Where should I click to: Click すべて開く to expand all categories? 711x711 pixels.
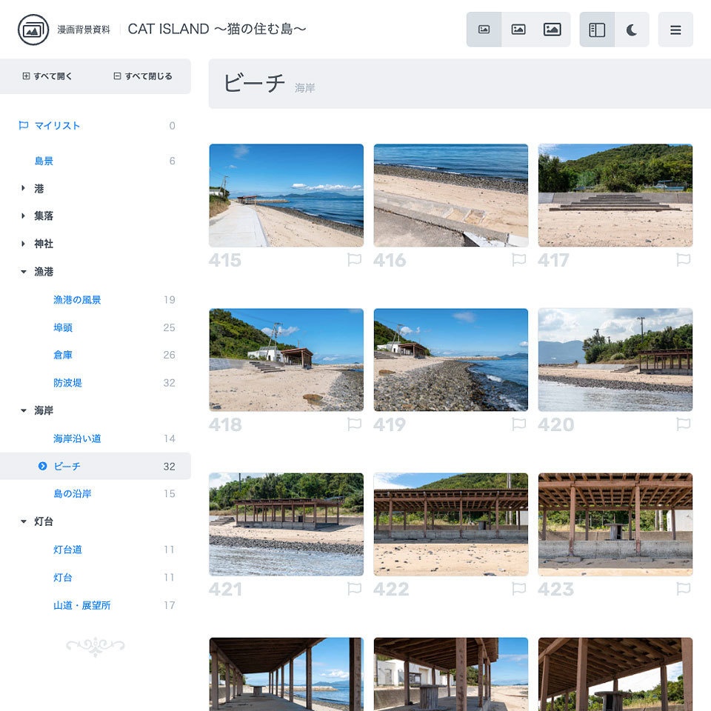pyautogui.click(x=47, y=76)
